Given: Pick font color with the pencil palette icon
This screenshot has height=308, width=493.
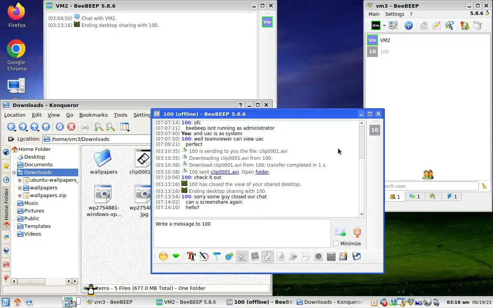Looking at the screenshot, I should 204,256.
